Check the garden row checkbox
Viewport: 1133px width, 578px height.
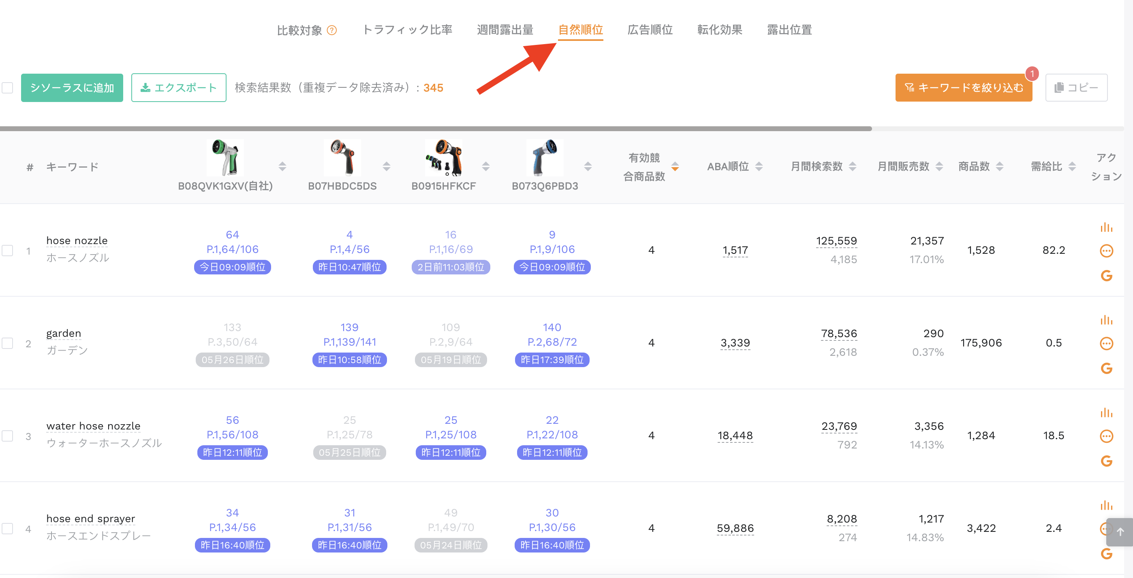coord(7,343)
